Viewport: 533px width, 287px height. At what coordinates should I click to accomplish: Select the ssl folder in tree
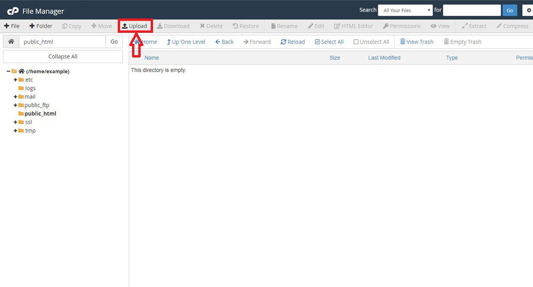(29, 122)
